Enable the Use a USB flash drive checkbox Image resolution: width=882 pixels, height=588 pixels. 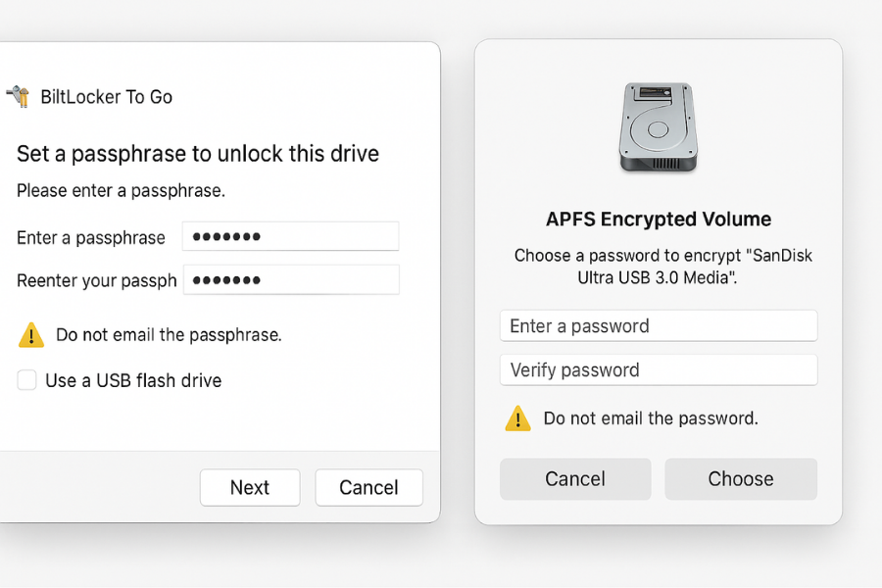click(x=26, y=379)
